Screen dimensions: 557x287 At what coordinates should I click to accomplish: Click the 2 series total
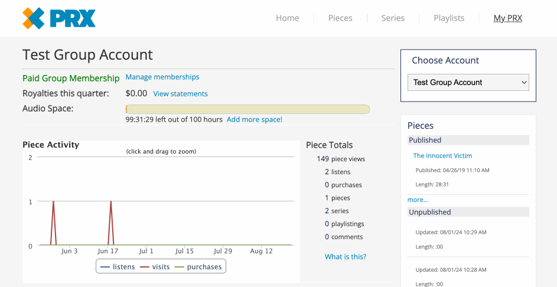pos(337,211)
